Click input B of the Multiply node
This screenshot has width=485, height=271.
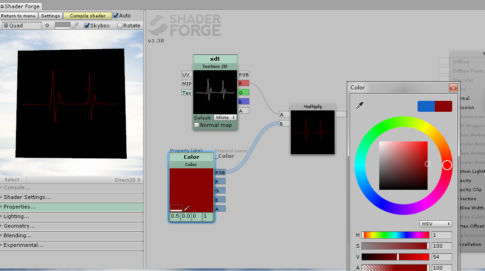pyautogui.click(x=284, y=124)
